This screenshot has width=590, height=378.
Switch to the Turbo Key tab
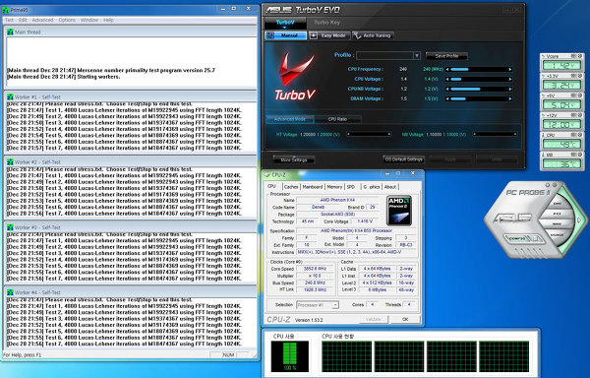327,23
